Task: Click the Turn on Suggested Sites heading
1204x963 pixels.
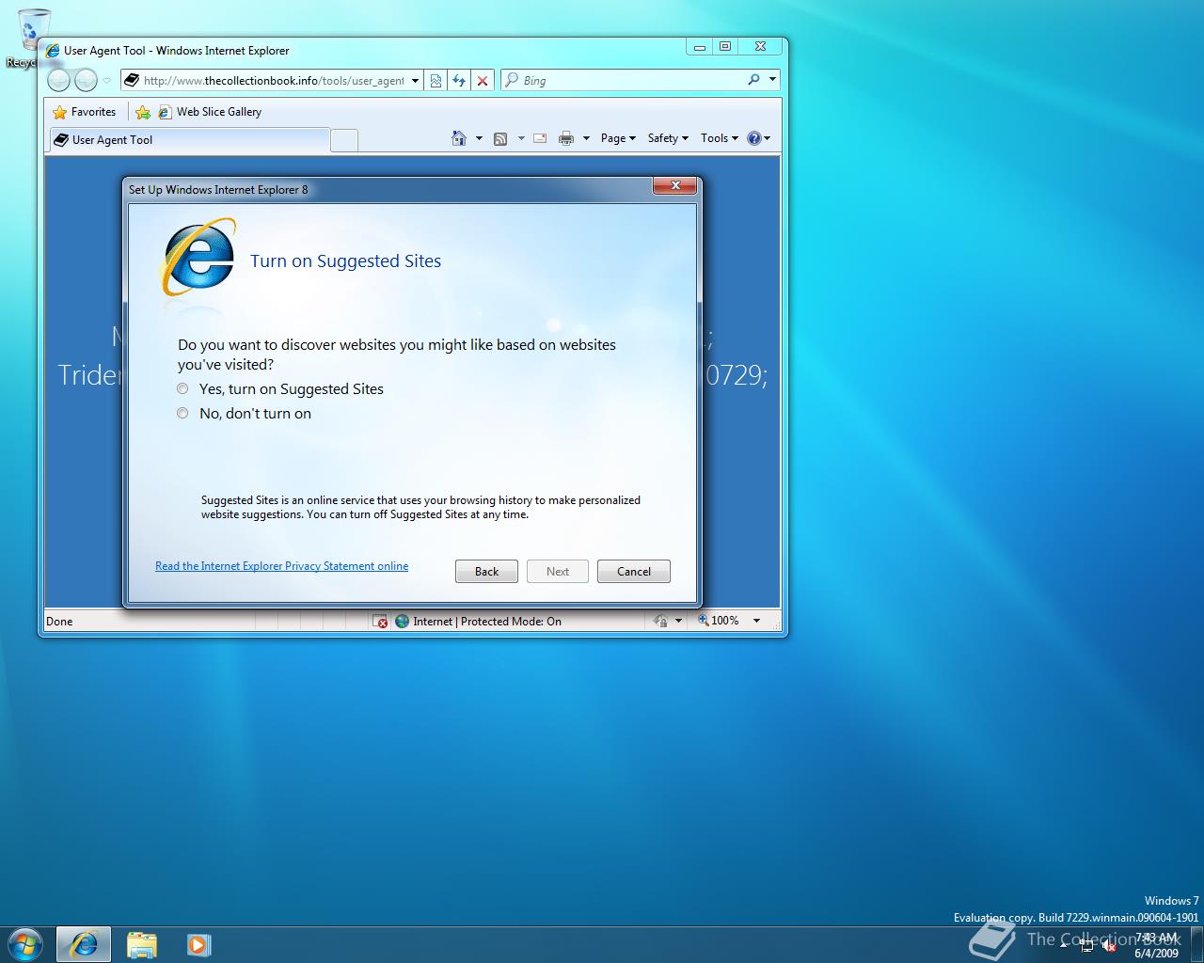Action: (x=345, y=261)
